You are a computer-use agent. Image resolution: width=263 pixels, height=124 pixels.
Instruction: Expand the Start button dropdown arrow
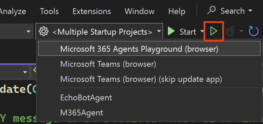tap(202, 32)
